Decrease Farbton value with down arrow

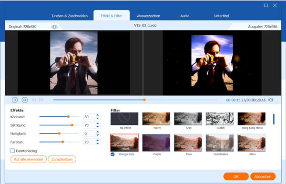(x=98, y=143)
